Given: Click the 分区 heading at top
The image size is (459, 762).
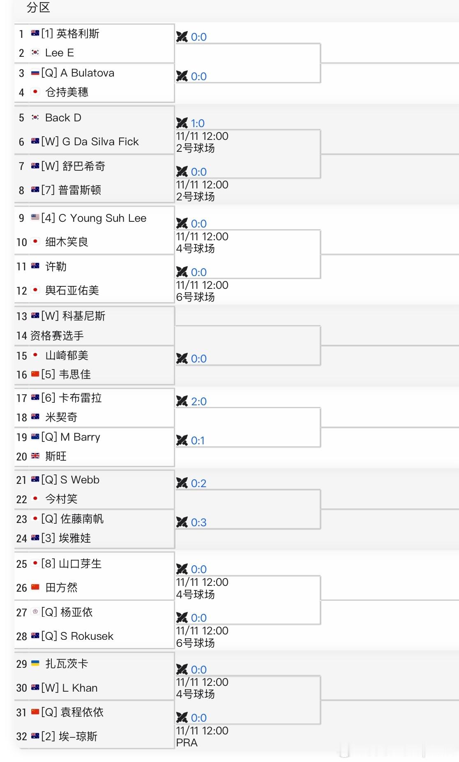Looking at the screenshot, I should coord(38,7).
